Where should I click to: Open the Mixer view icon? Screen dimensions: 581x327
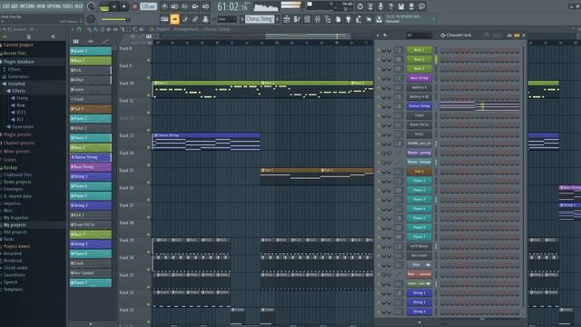click(x=318, y=19)
